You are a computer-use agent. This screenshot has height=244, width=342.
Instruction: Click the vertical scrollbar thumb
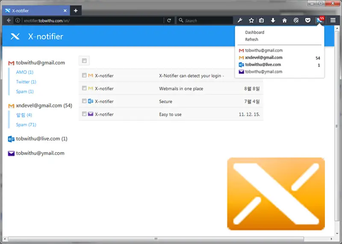coord(337,126)
